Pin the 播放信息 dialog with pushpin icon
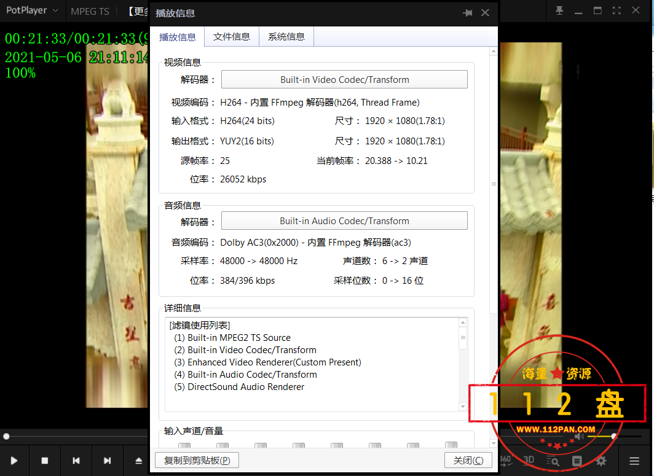Screen dimensions: 654x476 pyautogui.click(x=468, y=13)
